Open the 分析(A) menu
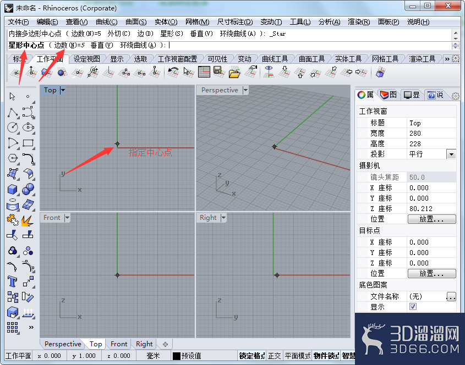Viewport: 465px width, 365px height. point(329,22)
